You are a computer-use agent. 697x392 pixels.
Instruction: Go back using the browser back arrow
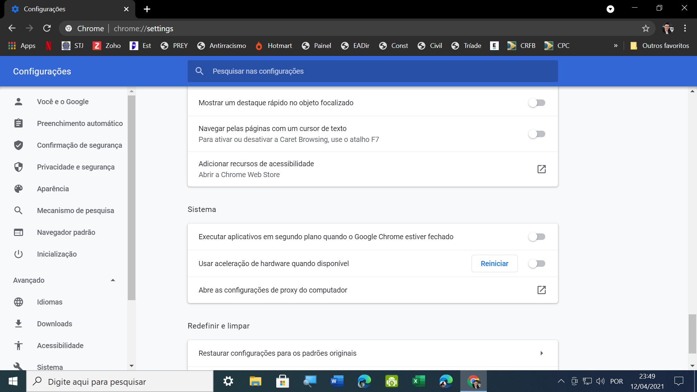pyautogui.click(x=12, y=28)
